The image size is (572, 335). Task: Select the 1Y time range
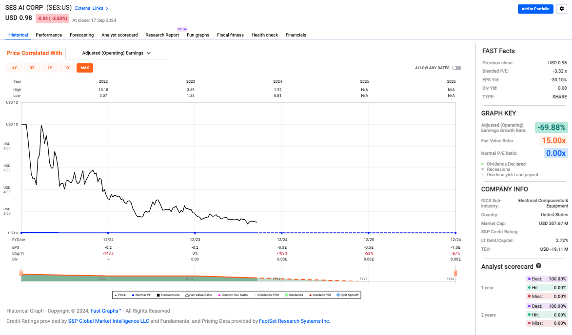tap(67, 68)
